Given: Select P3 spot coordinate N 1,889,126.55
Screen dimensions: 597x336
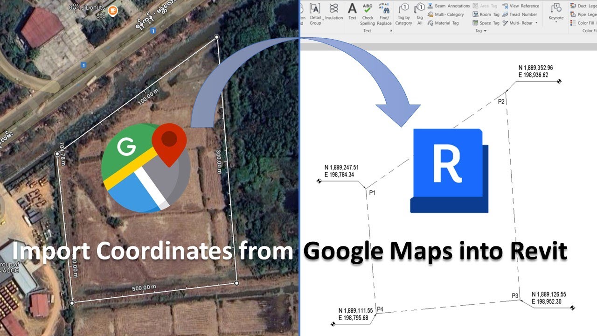Looking at the screenshot, I should [549, 294].
